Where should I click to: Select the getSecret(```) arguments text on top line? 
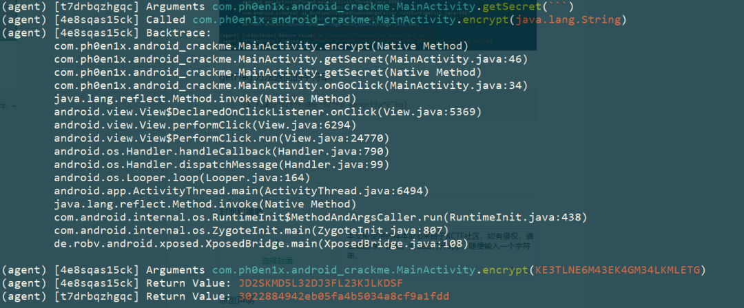point(528,7)
